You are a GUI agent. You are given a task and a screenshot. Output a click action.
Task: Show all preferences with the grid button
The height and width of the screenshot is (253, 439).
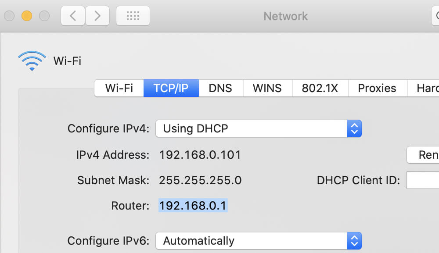133,16
